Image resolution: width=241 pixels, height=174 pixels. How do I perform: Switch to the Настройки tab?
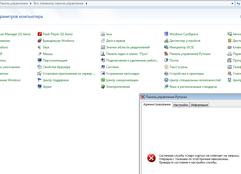click(181, 105)
